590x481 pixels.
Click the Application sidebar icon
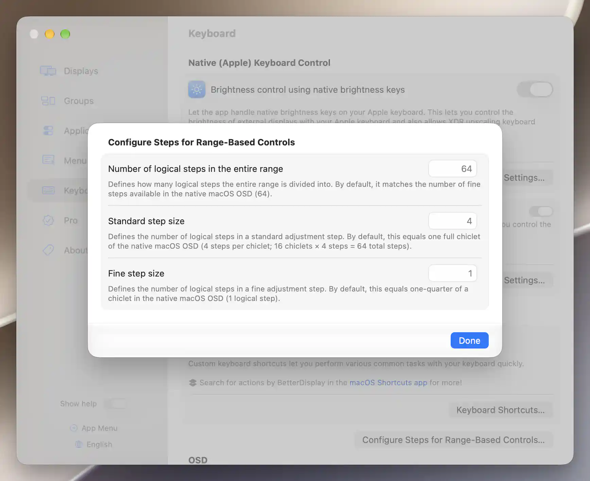pos(48,130)
